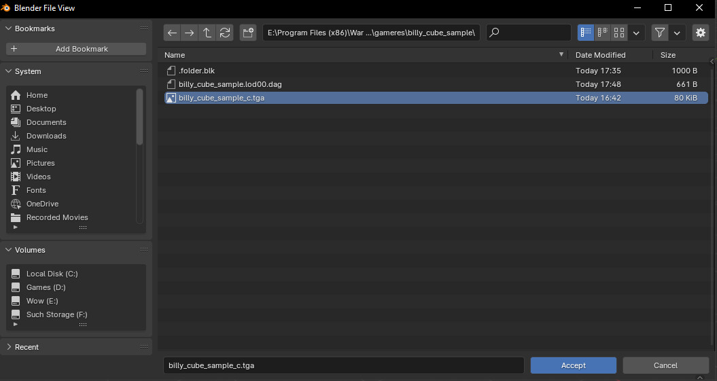Go to parent directory arrow
Viewport: 717px width, 381px height.
click(207, 33)
